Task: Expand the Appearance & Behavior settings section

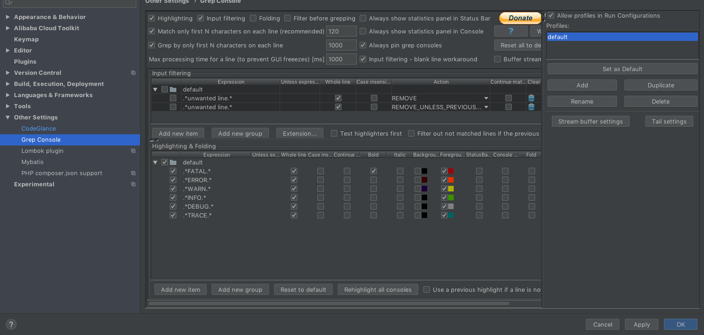Action: tap(7, 17)
